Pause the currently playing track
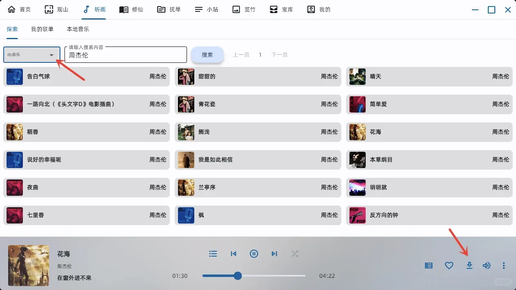Screen dimensions: 516x290 tap(254, 253)
